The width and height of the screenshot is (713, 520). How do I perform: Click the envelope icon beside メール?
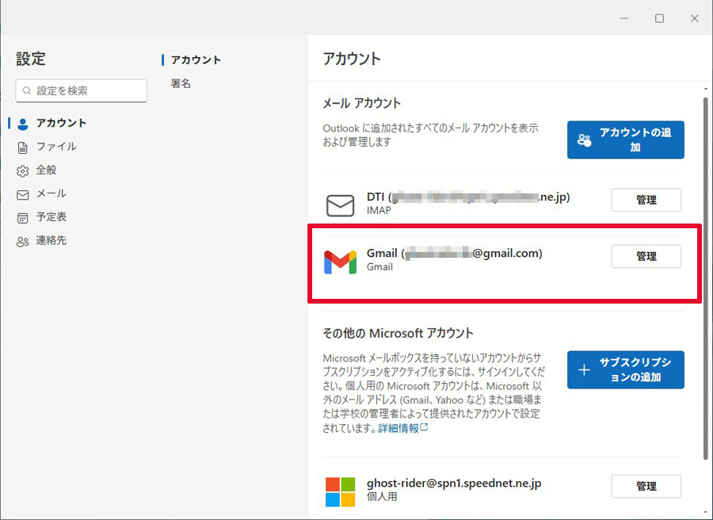tap(22, 195)
